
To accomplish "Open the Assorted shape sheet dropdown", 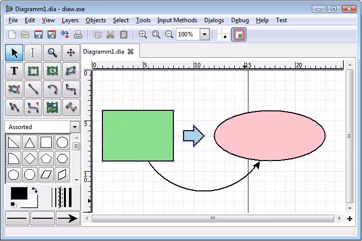I will pos(75,127).
